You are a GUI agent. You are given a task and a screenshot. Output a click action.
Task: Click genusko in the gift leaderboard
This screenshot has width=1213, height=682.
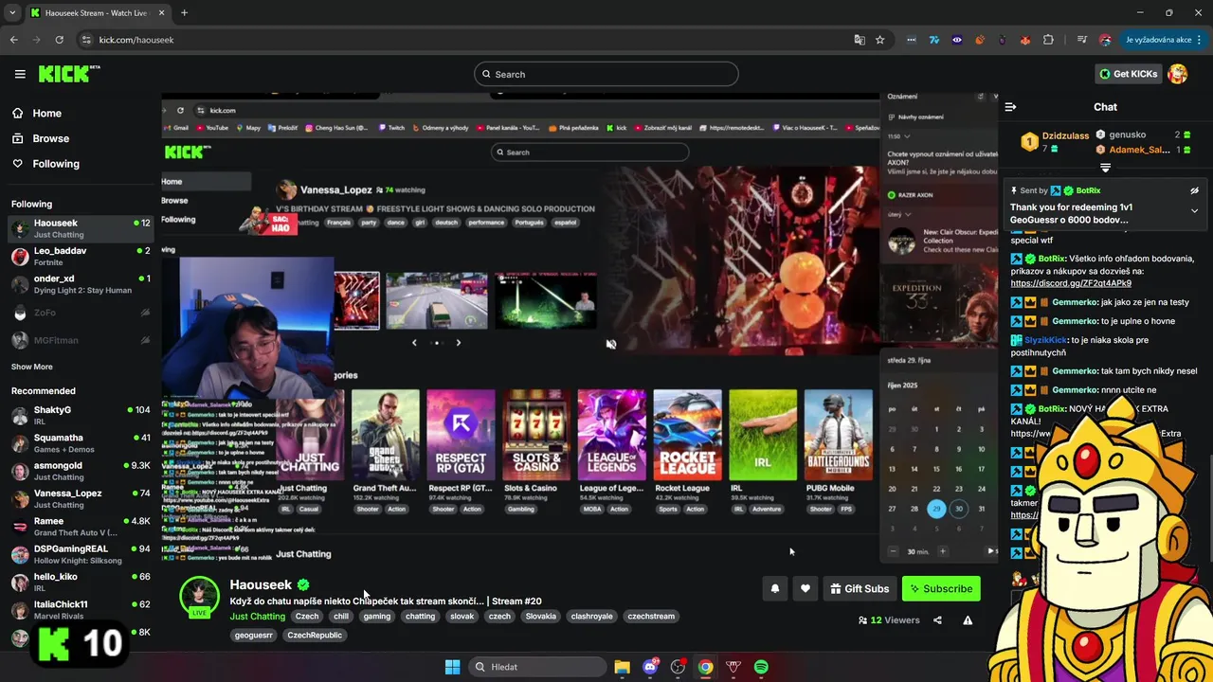(1128, 135)
